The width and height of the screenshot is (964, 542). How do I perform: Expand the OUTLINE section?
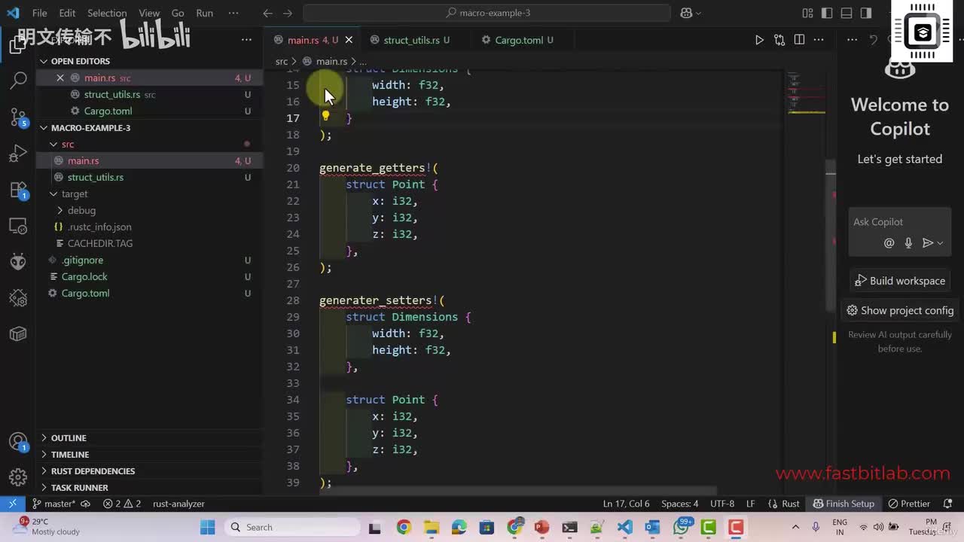click(68, 438)
